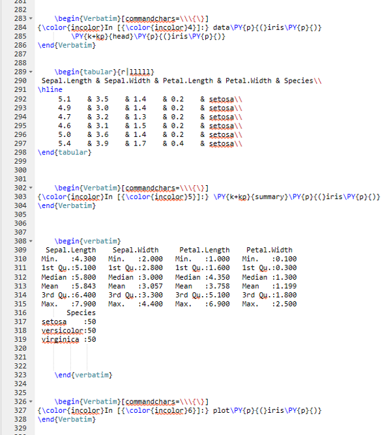Image resolution: width=391 pixels, height=435 pixels.
Task: Collapse the tabular block at line 289
Action: pyautogui.click(x=31, y=72)
